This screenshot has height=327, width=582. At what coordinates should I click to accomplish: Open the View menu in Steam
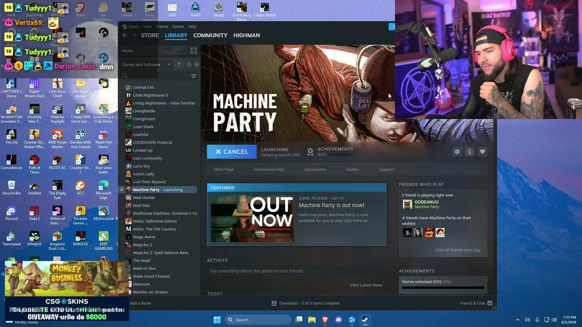tap(147, 26)
